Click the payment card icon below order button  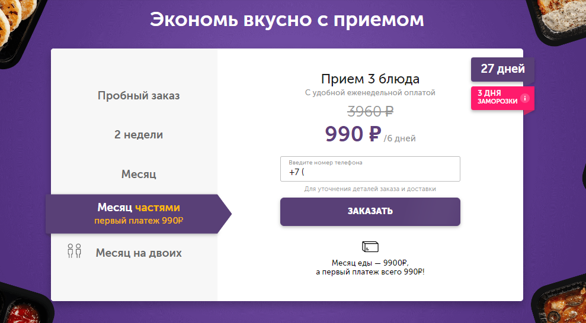click(x=370, y=247)
